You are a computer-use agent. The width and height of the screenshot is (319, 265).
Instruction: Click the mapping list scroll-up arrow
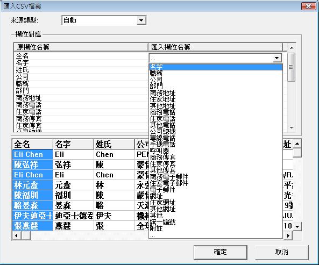(292, 48)
